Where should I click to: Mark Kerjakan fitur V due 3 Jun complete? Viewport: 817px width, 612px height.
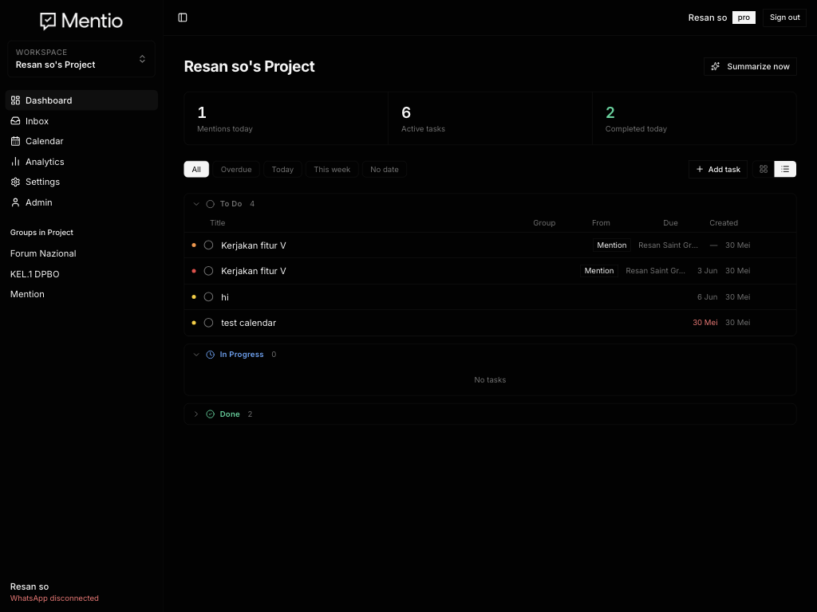tap(208, 271)
